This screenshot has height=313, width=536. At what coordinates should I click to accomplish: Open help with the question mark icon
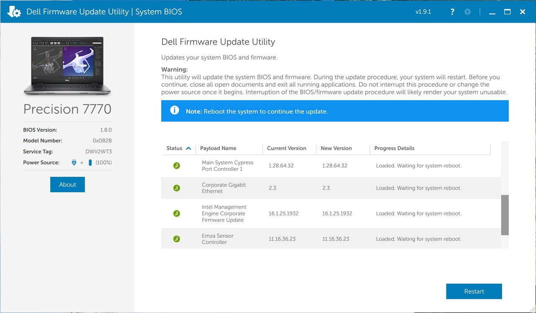click(452, 12)
